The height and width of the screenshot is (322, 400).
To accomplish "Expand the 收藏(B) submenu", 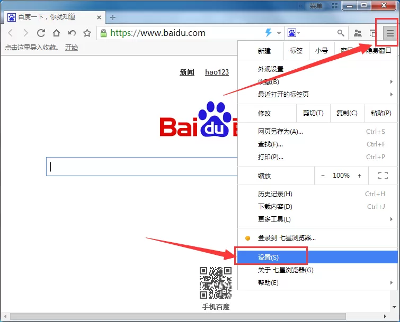I will coord(317,82).
